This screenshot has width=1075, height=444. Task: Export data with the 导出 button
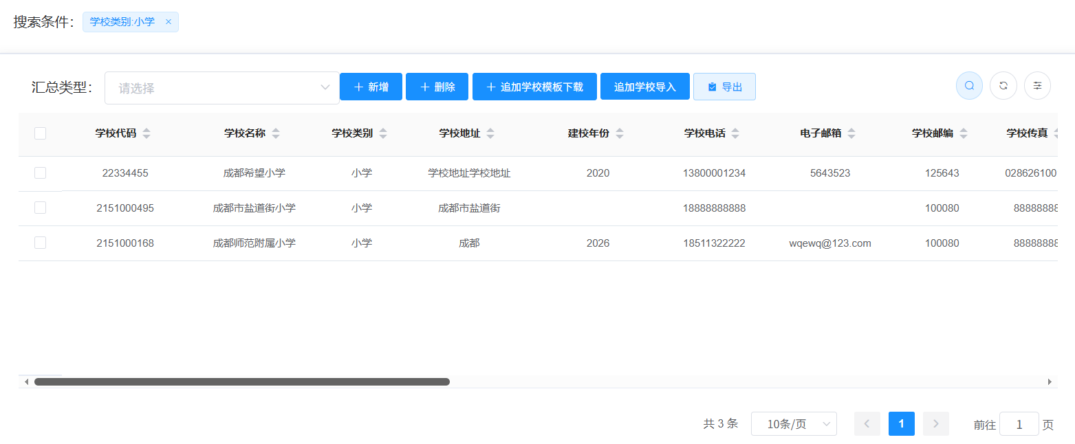pyautogui.click(x=724, y=87)
